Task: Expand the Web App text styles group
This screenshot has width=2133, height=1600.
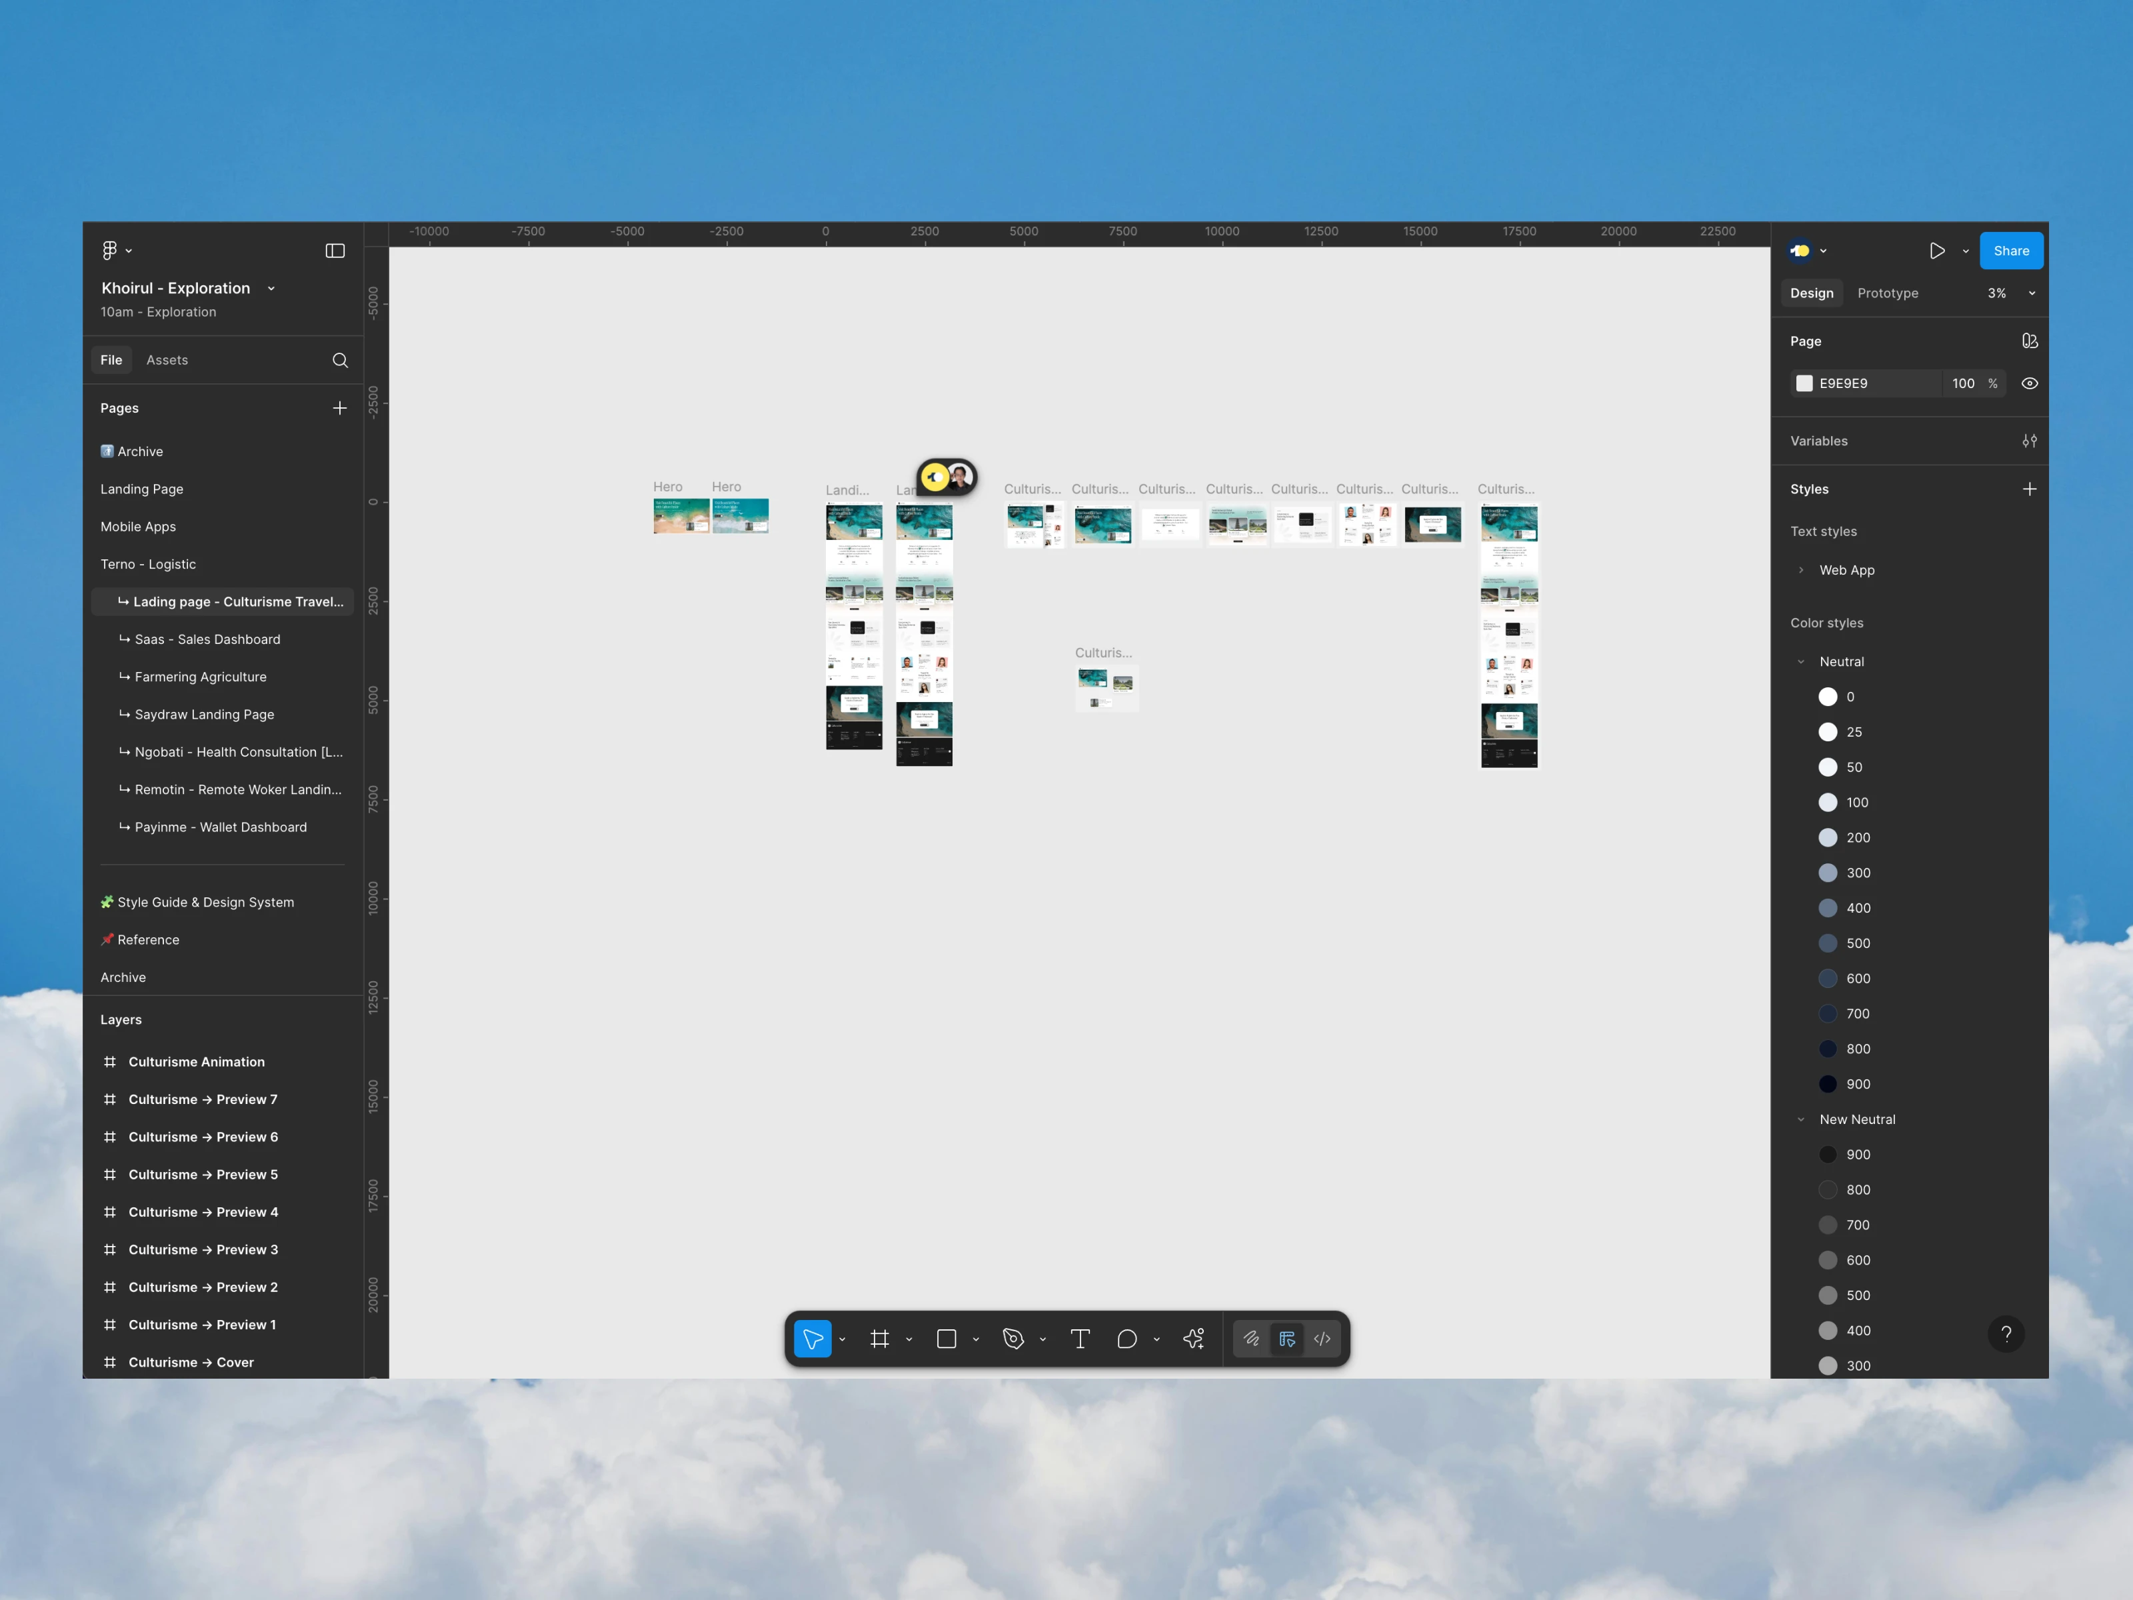Action: pyautogui.click(x=1800, y=570)
